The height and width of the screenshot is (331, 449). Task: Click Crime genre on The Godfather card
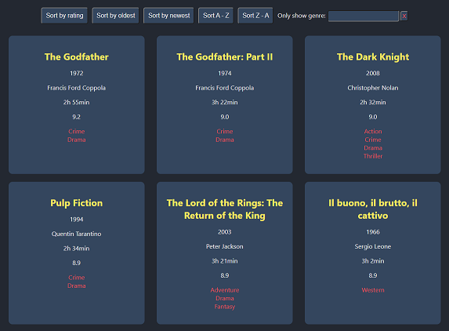coord(77,131)
